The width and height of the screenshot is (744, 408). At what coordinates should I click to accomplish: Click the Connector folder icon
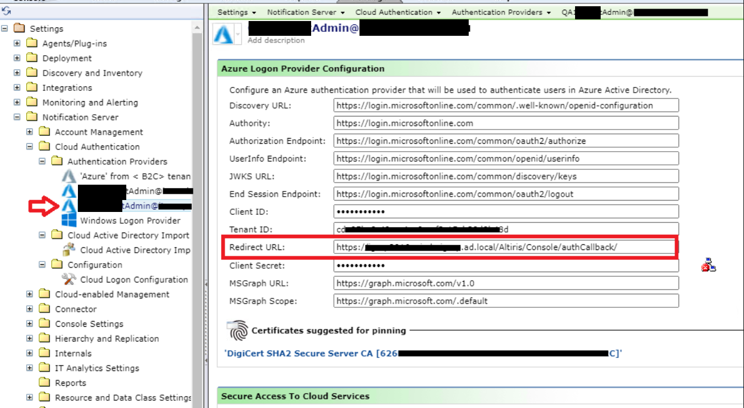pyautogui.click(x=44, y=309)
